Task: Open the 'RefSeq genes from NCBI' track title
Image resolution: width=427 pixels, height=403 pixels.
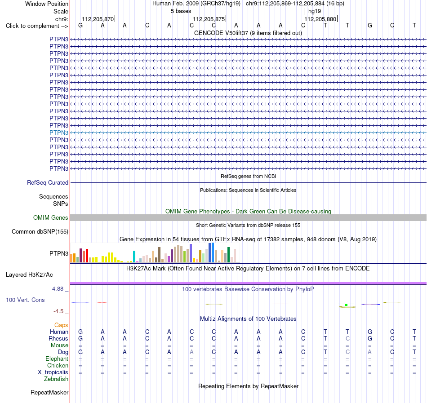Action: tap(248, 176)
